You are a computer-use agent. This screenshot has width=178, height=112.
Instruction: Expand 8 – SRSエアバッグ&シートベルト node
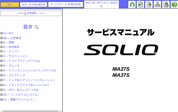click(1, 85)
